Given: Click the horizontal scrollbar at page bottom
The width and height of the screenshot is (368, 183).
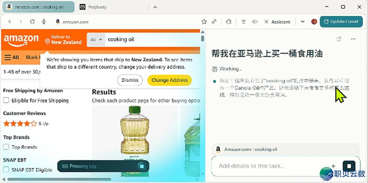Looking at the screenshot, I should tap(59, 180).
